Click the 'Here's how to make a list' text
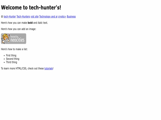The width and height of the screenshot is (161, 120). pyautogui.click(x=14, y=49)
